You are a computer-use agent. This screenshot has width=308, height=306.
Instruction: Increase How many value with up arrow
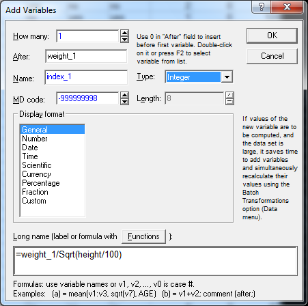tap(124, 33)
